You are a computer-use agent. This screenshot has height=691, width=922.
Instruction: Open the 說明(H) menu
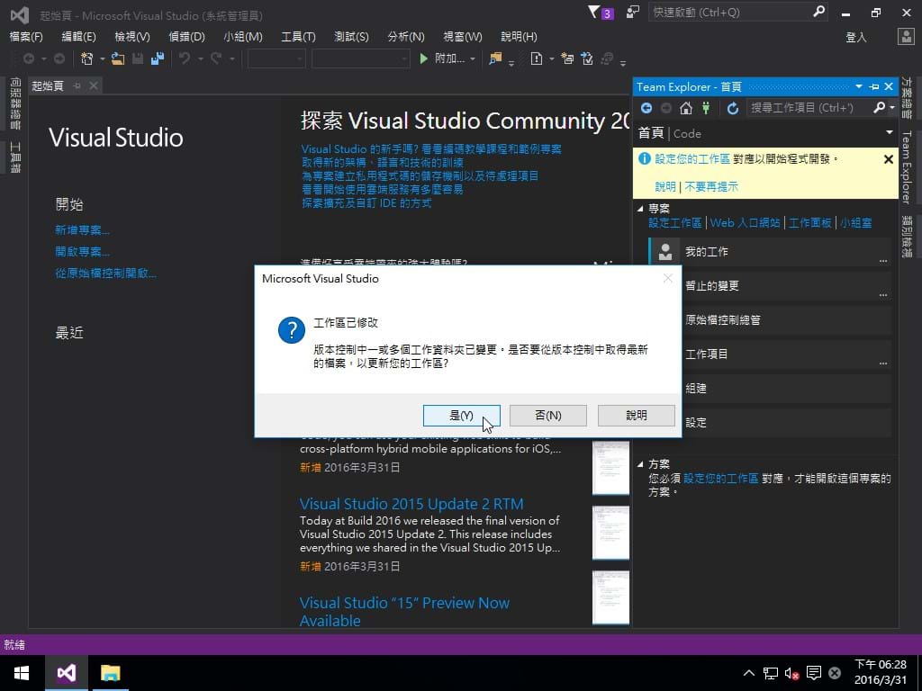[x=519, y=36]
